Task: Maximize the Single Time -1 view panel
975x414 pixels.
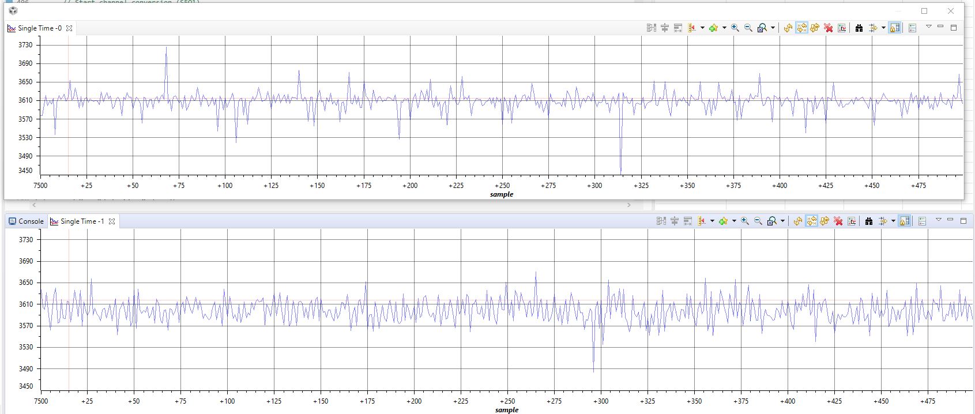Action: point(963,221)
